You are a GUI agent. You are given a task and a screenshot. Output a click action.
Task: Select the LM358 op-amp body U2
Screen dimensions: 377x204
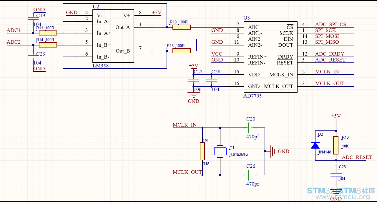coord(113,36)
